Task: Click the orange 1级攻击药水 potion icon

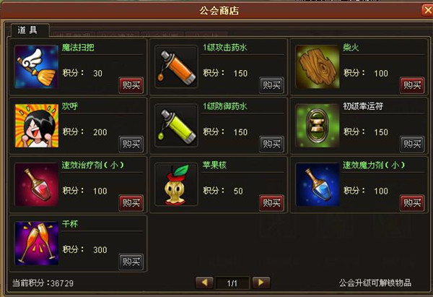Action: (177, 67)
